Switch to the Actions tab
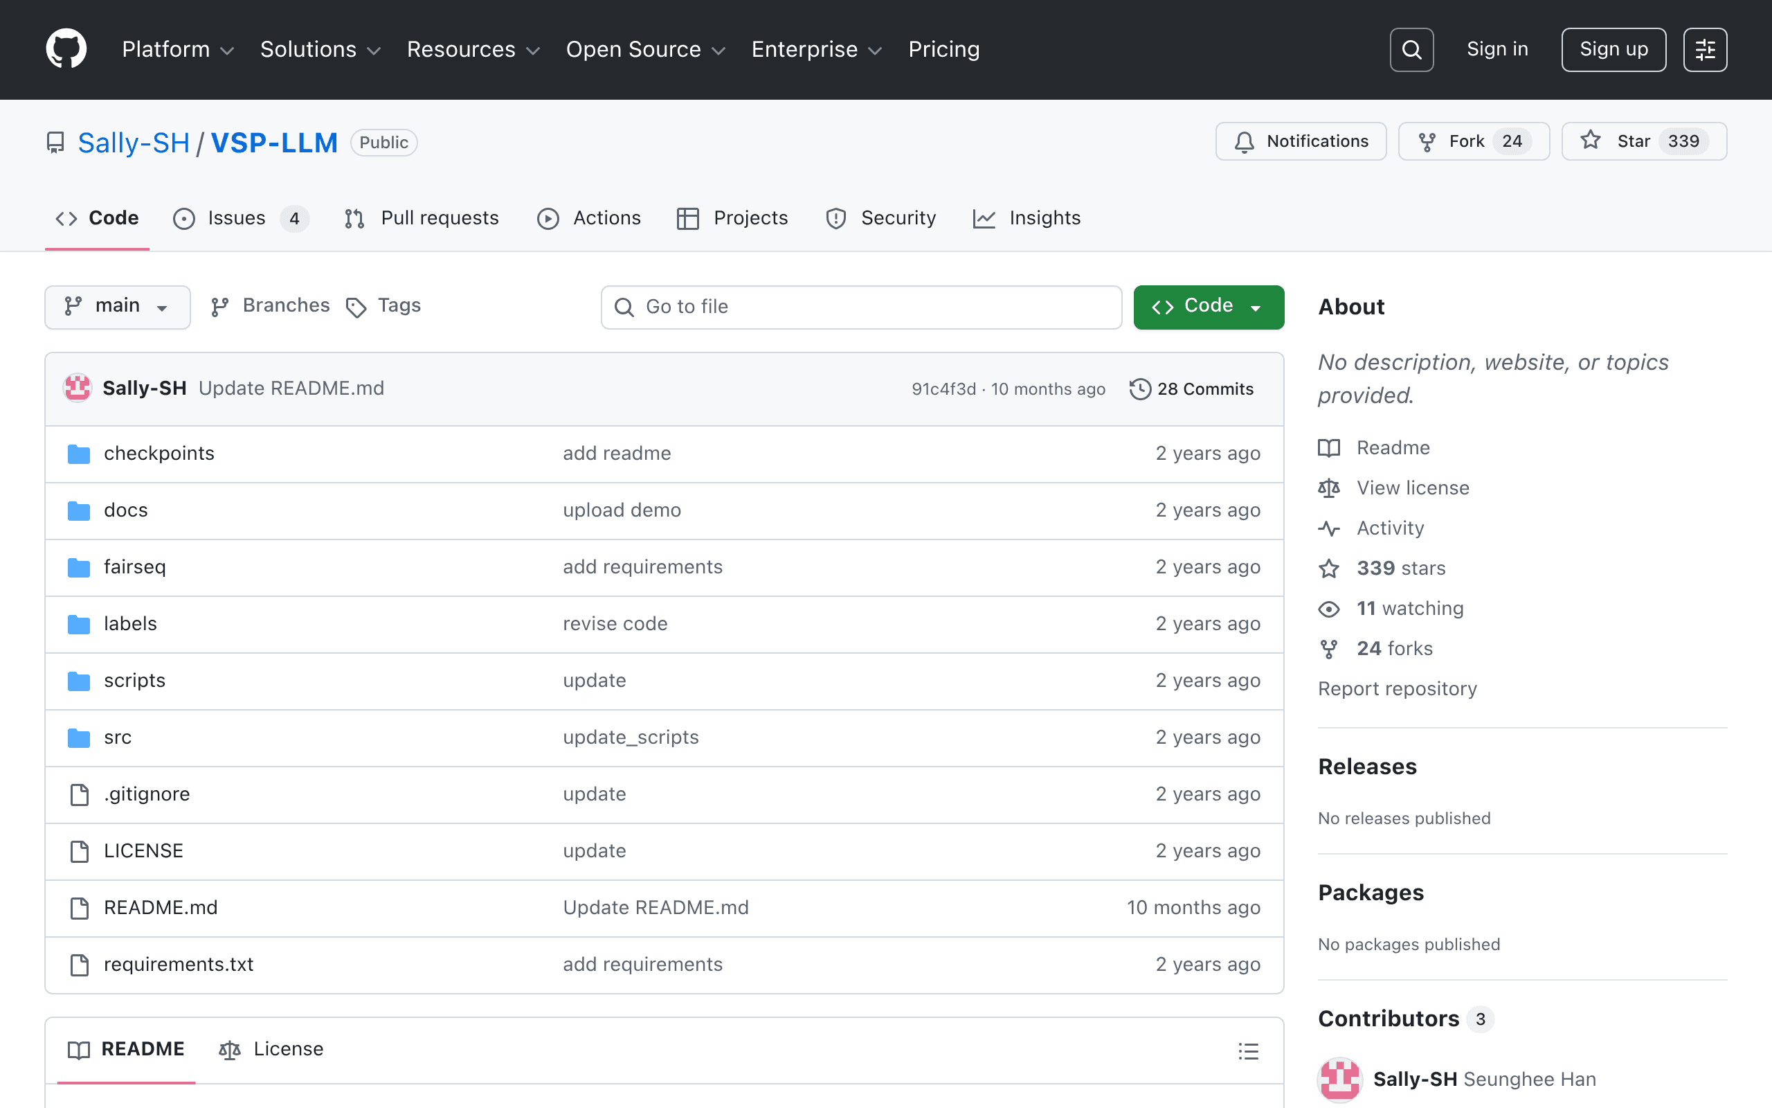1772x1108 pixels. tap(590, 218)
